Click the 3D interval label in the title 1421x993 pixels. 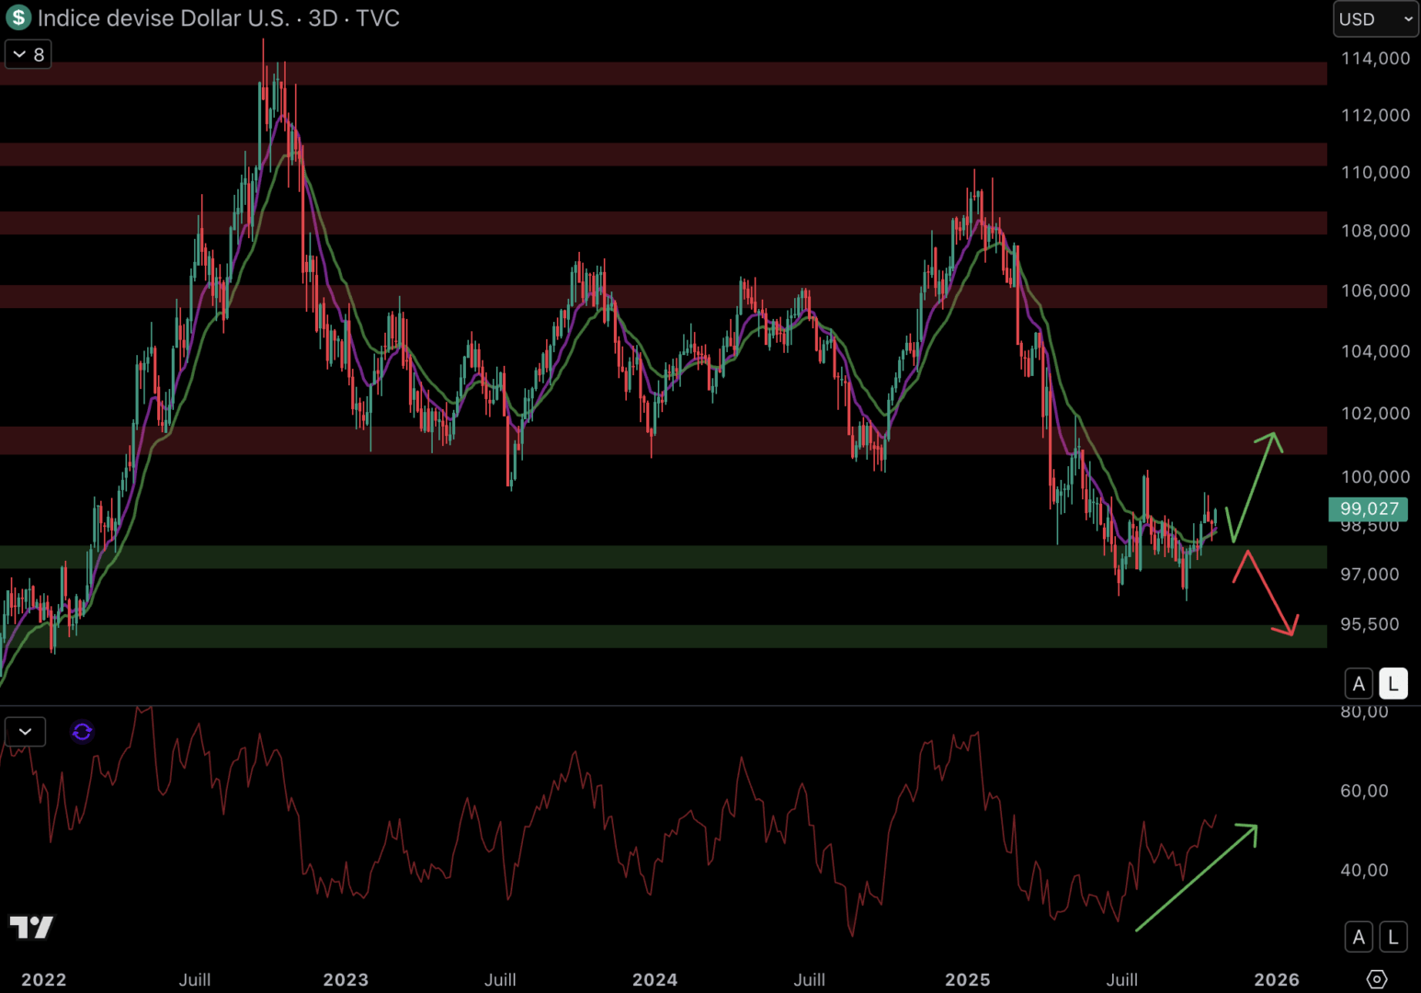(x=323, y=18)
